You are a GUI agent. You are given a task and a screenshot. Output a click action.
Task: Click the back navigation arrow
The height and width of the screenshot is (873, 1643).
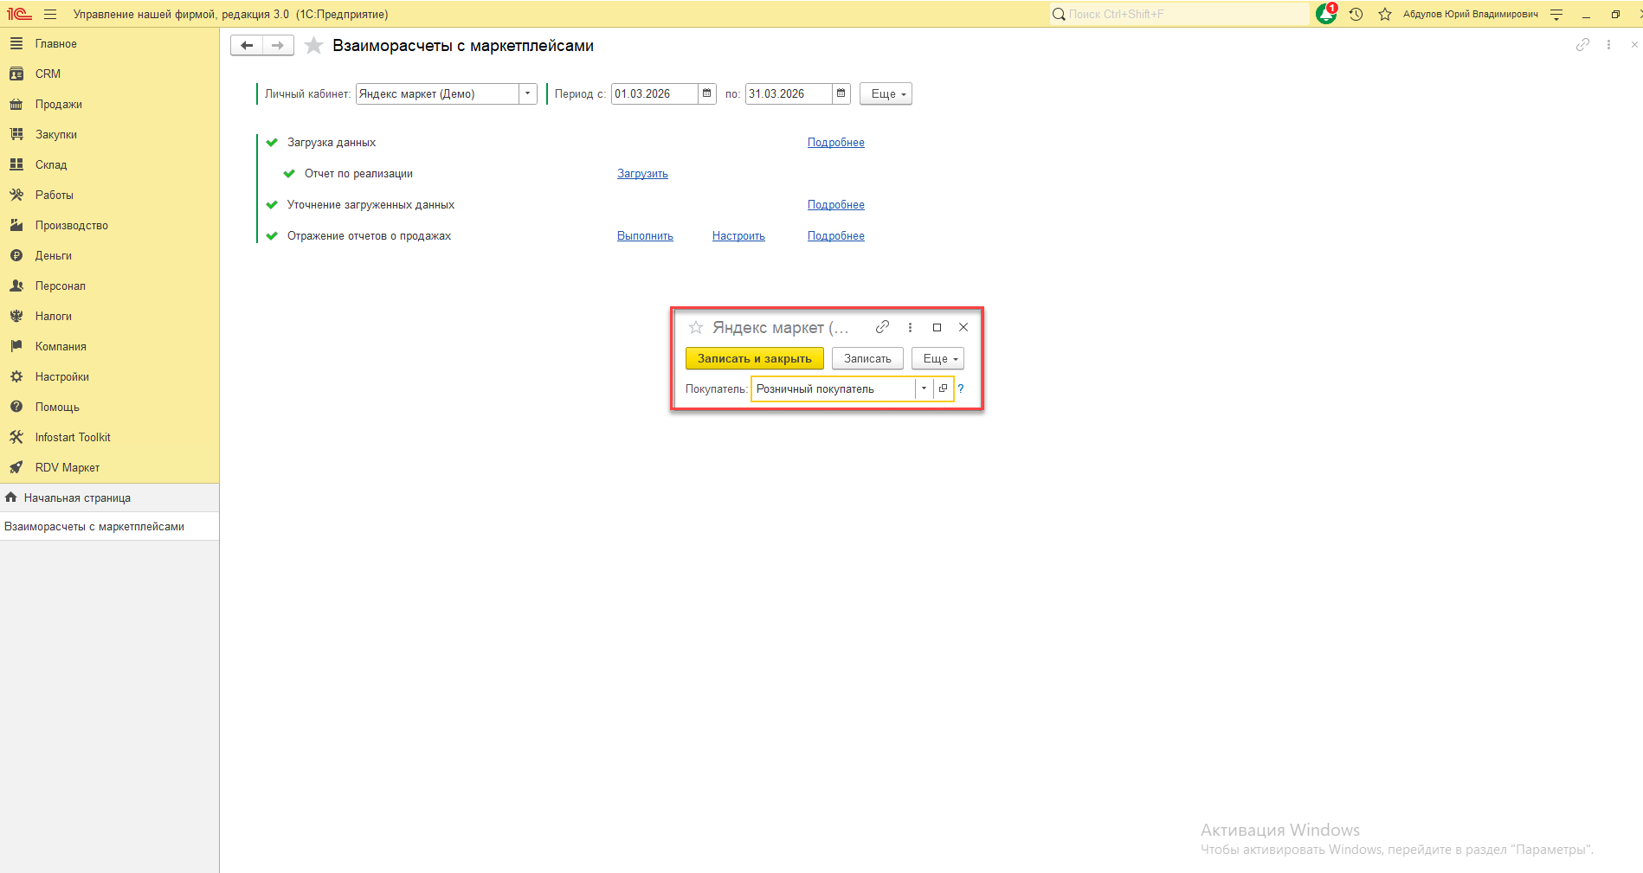pos(247,46)
